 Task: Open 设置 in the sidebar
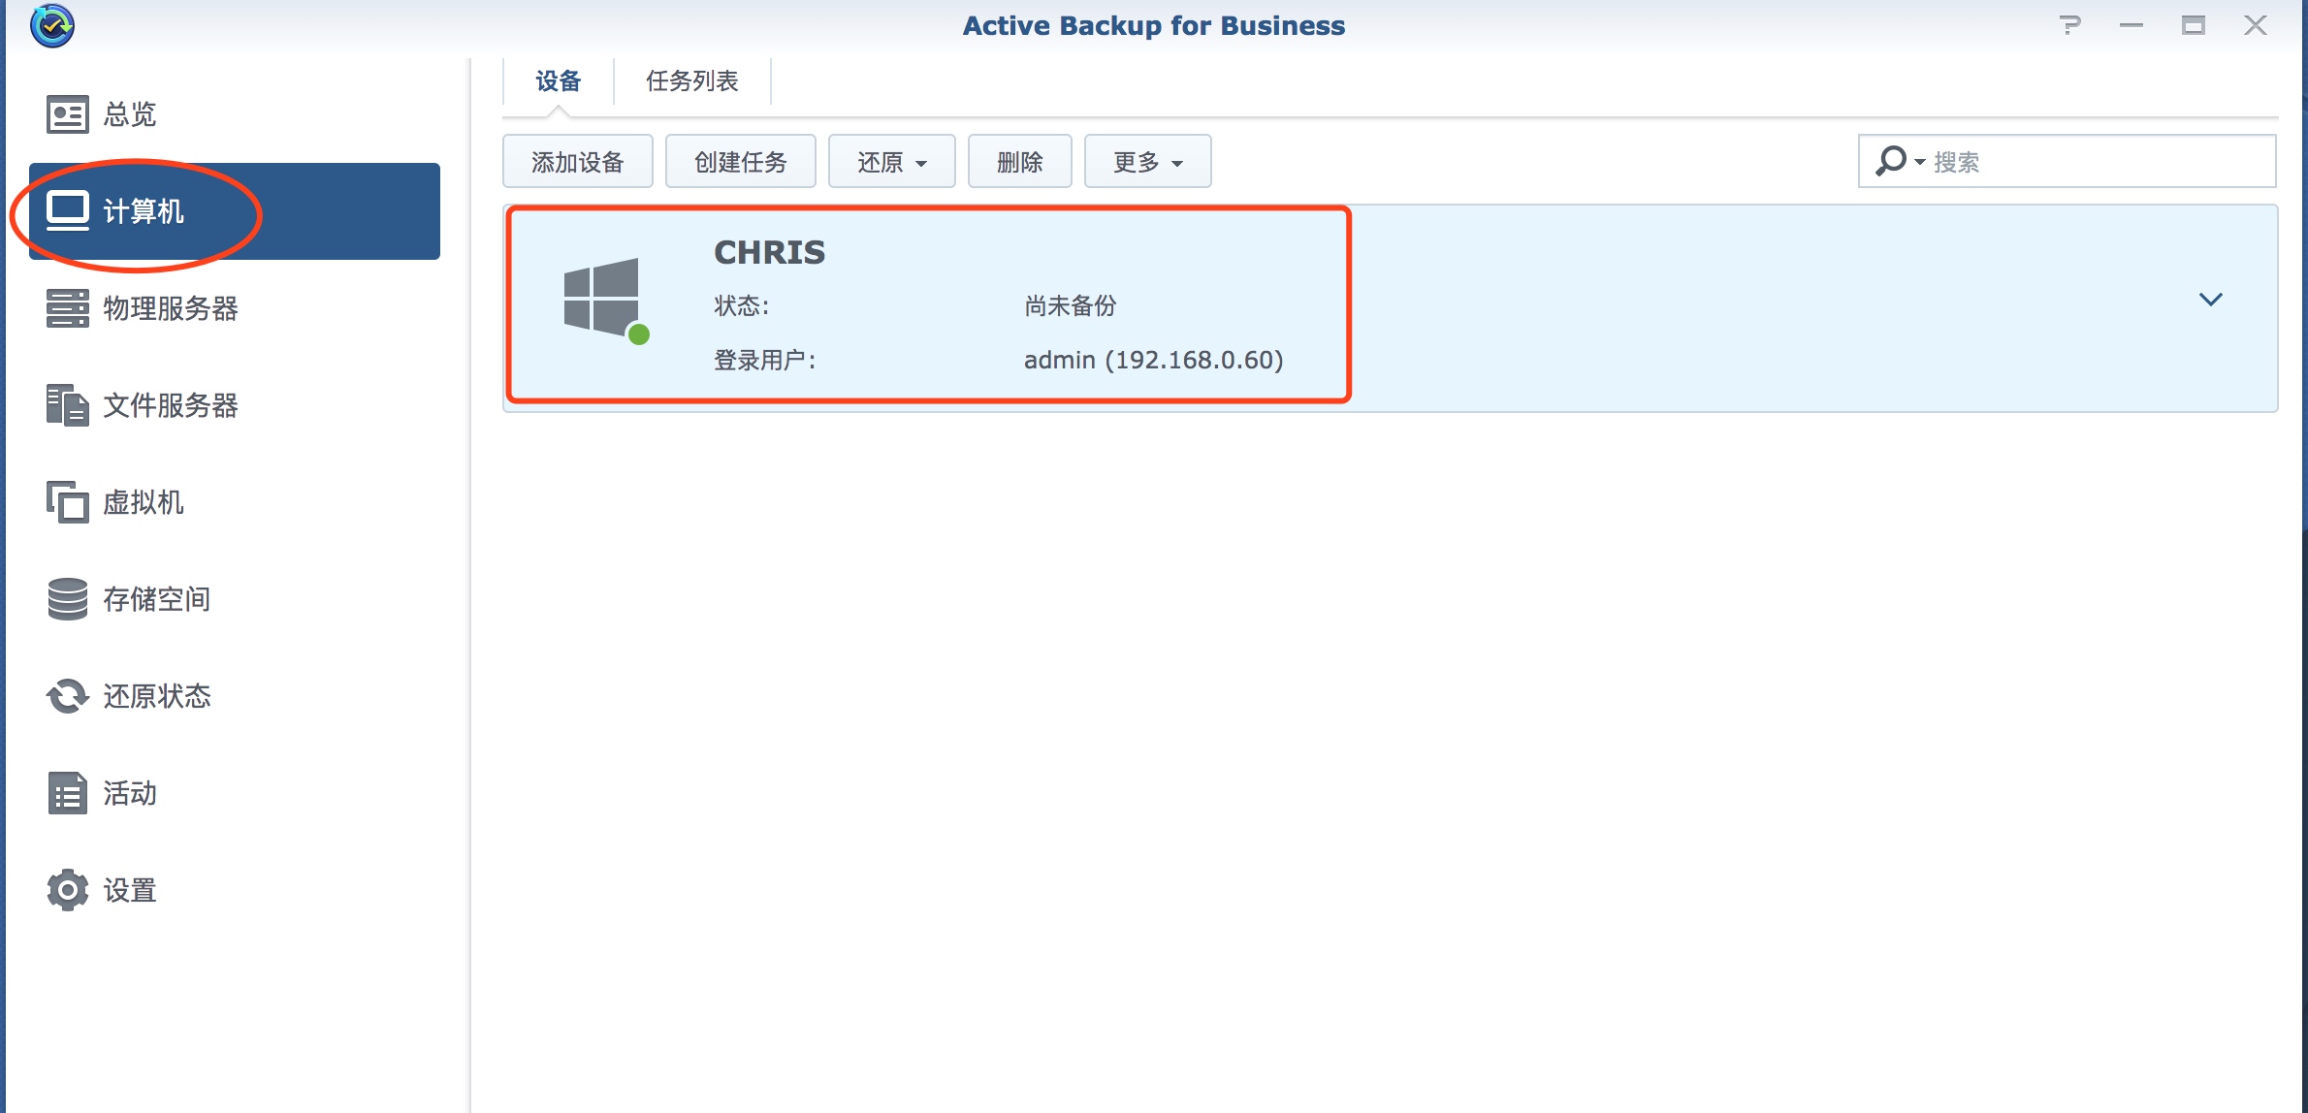235,890
